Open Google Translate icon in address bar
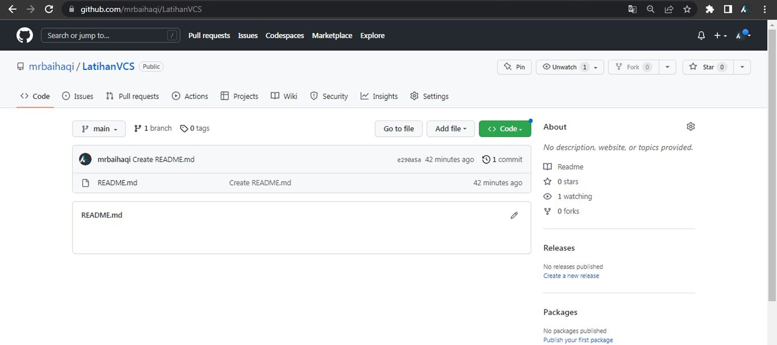This screenshot has height=345, width=777. (632, 9)
